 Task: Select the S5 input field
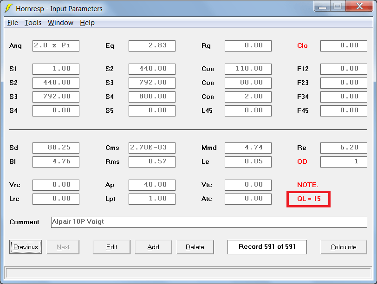click(152, 111)
